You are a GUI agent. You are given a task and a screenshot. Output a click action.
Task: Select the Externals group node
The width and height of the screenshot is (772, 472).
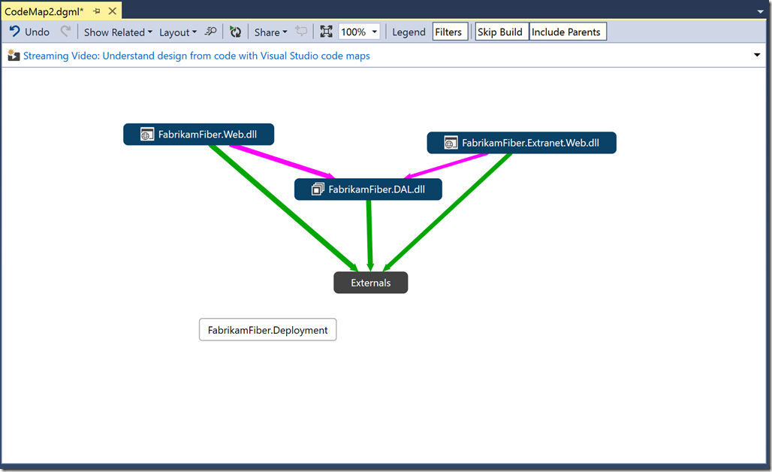tap(371, 283)
